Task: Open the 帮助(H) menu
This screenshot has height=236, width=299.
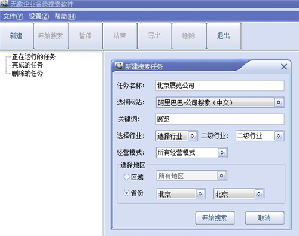Action: (65, 16)
